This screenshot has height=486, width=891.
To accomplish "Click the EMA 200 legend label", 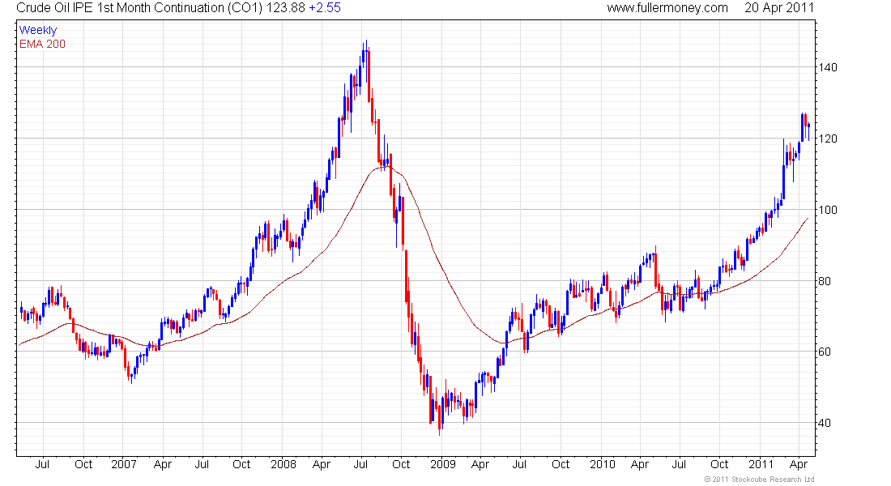I will coord(42,44).
